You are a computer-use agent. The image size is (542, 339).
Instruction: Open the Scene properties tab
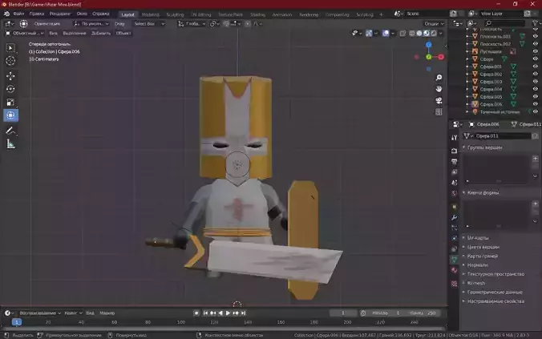point(454,183)
